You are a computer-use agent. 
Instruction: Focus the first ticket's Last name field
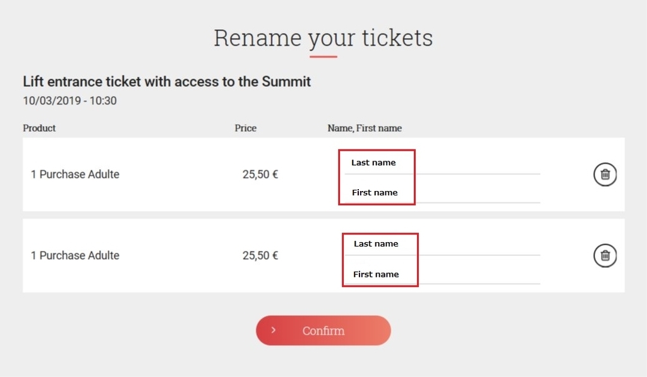click(442, 163)
